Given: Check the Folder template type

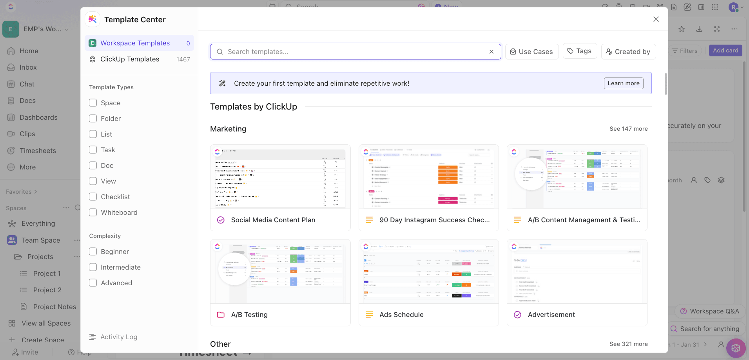Looking at the screenshot, I should (93, 119).
